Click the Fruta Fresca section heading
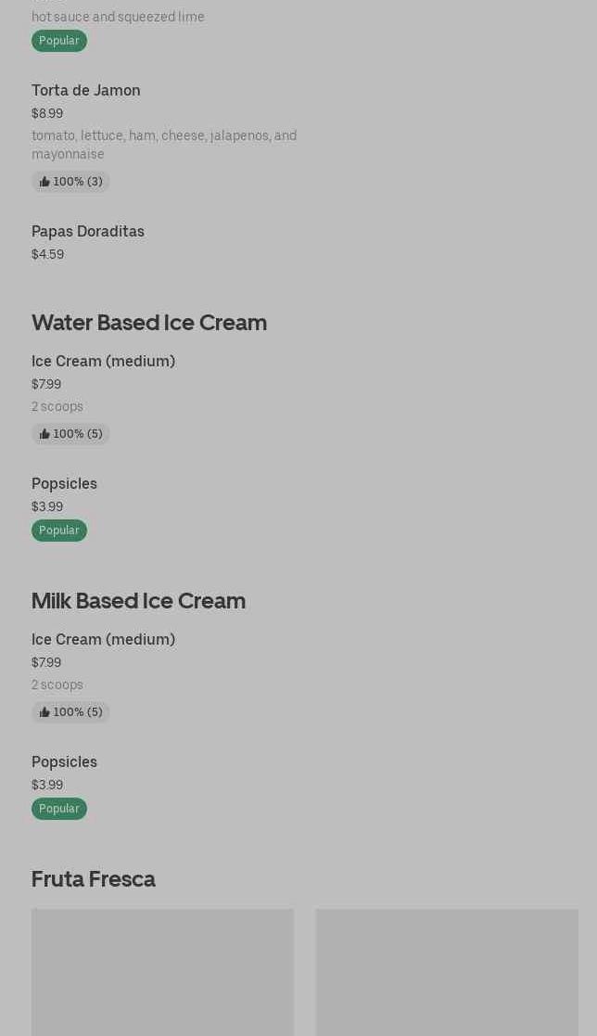The height and width of the screenshot is (1036, 597). 94,878
